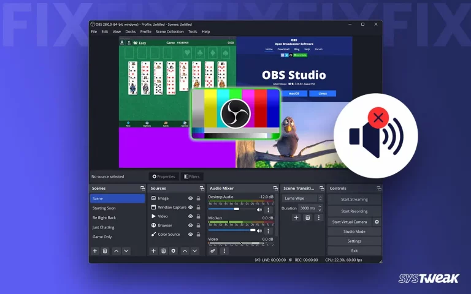The width and height of the screenshot is (471, 294).
Task: Select the Scene entry in Scenes
Action: point(117,198)
